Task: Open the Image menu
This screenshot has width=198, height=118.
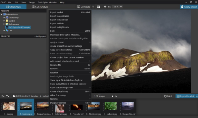Action: click(32, 2)
